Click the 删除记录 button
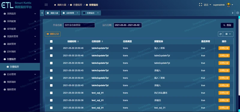Image resolution: width=240 pixels, height=112 pixels. click(53, 34)
